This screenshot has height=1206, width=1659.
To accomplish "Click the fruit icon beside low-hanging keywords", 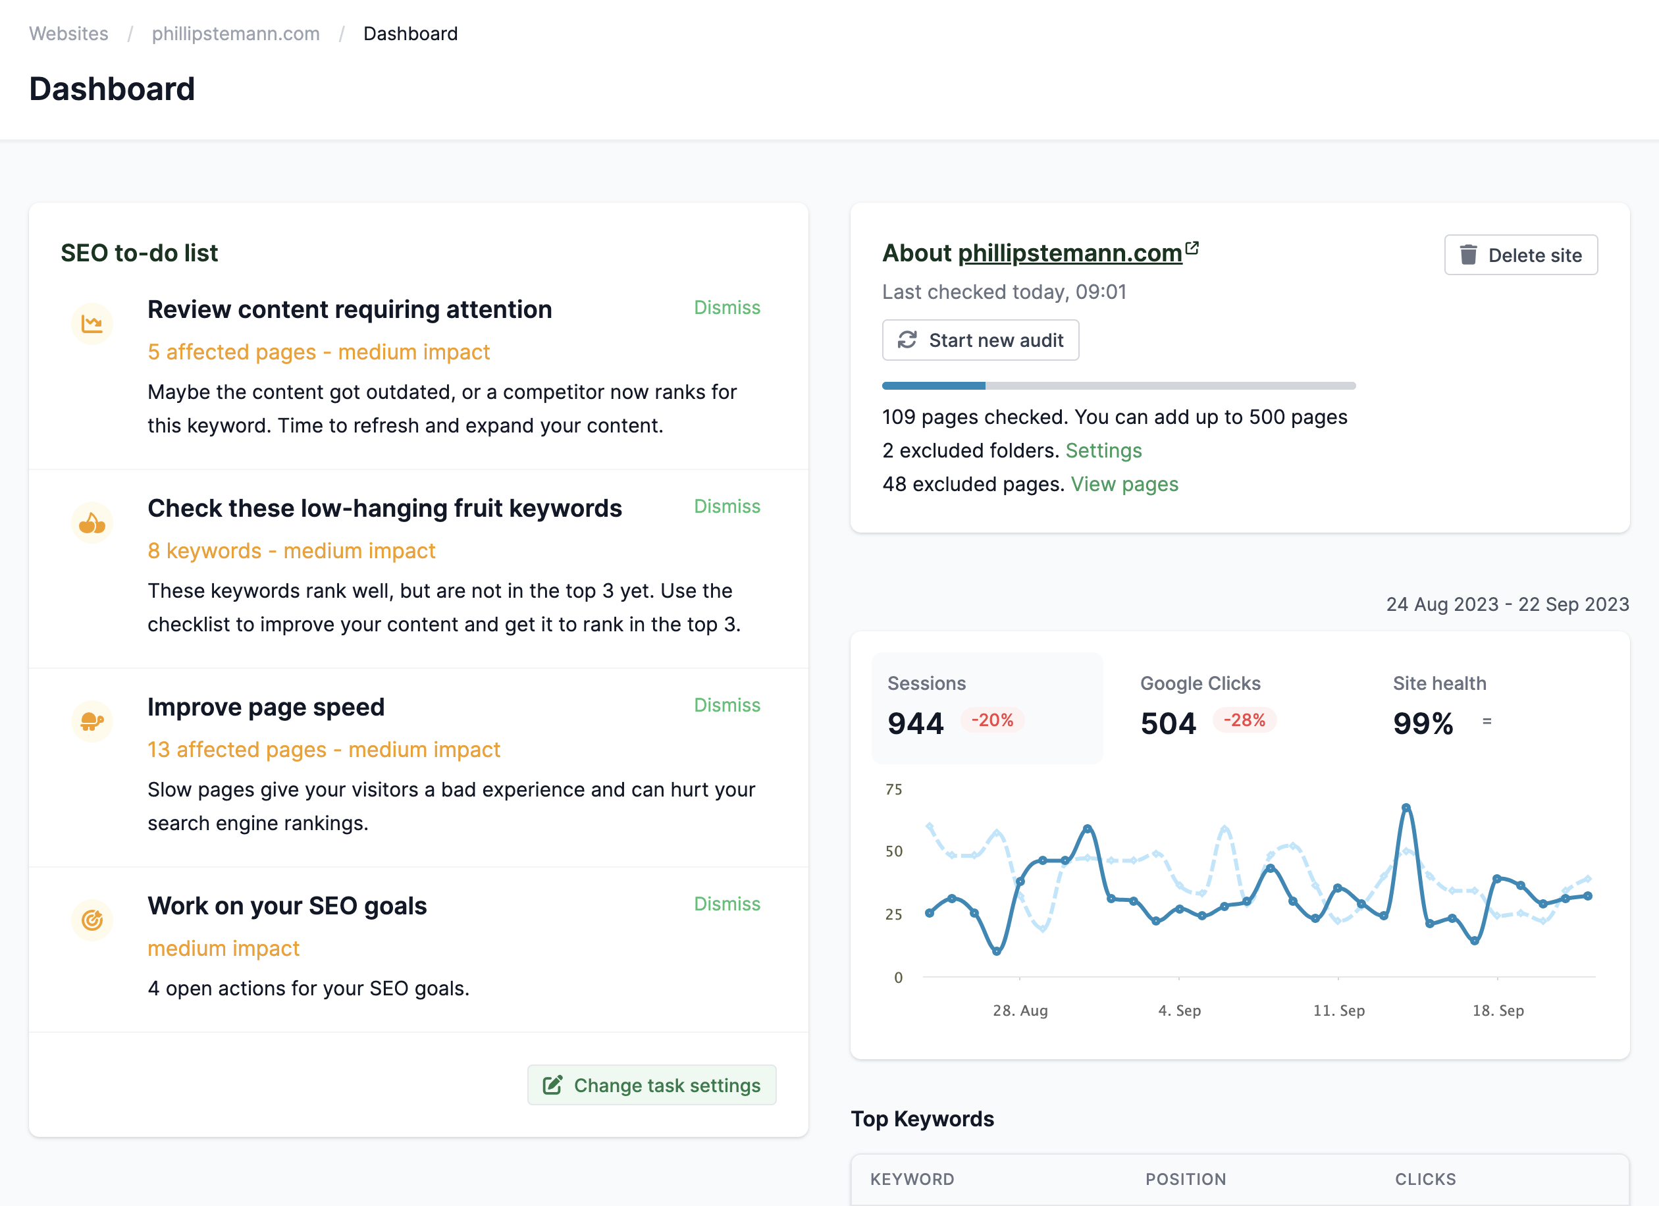I will point(92,522).
